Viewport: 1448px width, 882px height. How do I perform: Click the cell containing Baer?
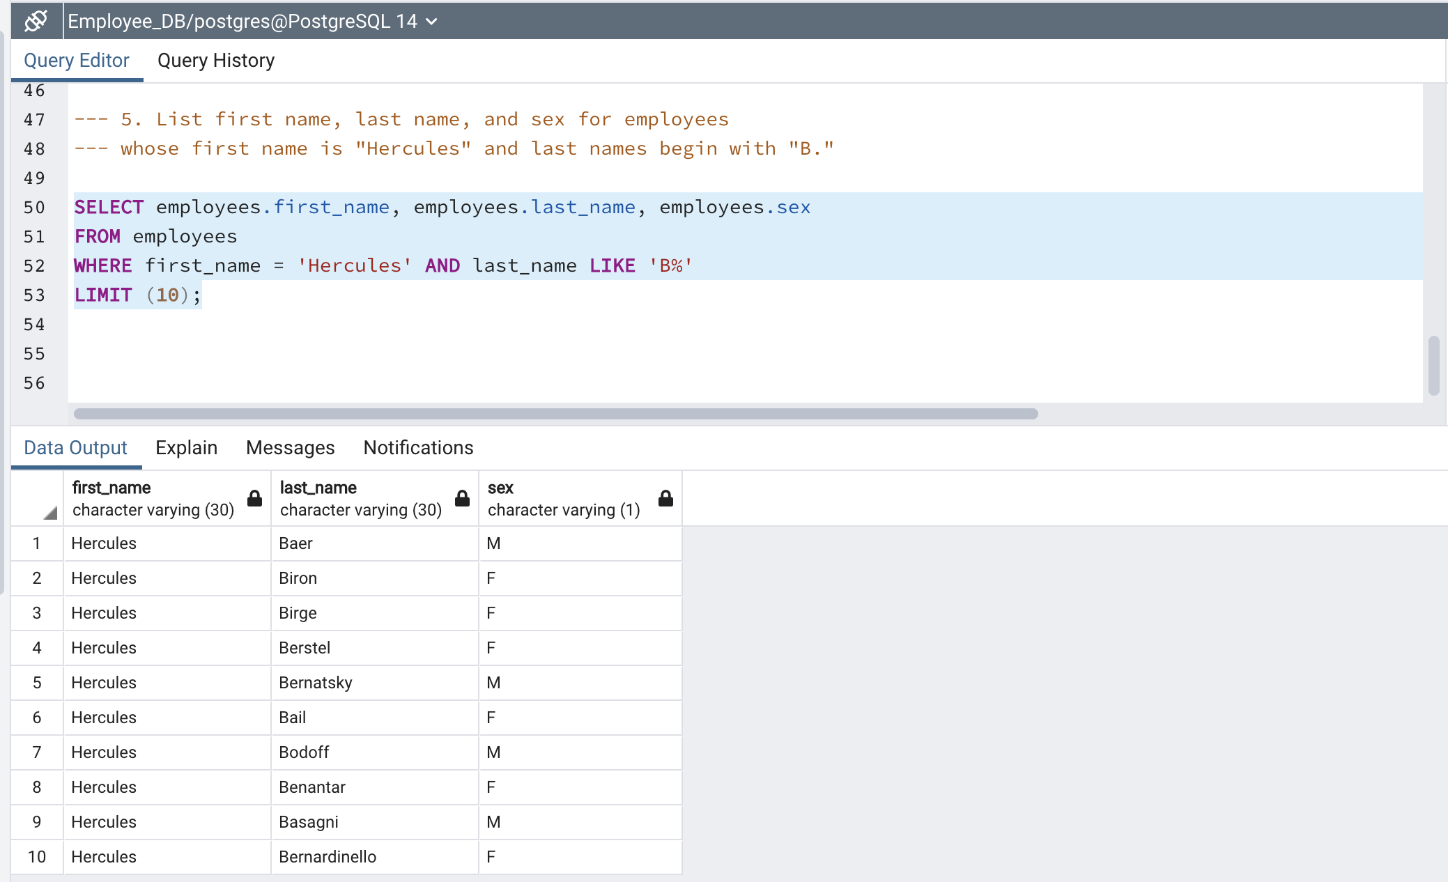(375, 543)
